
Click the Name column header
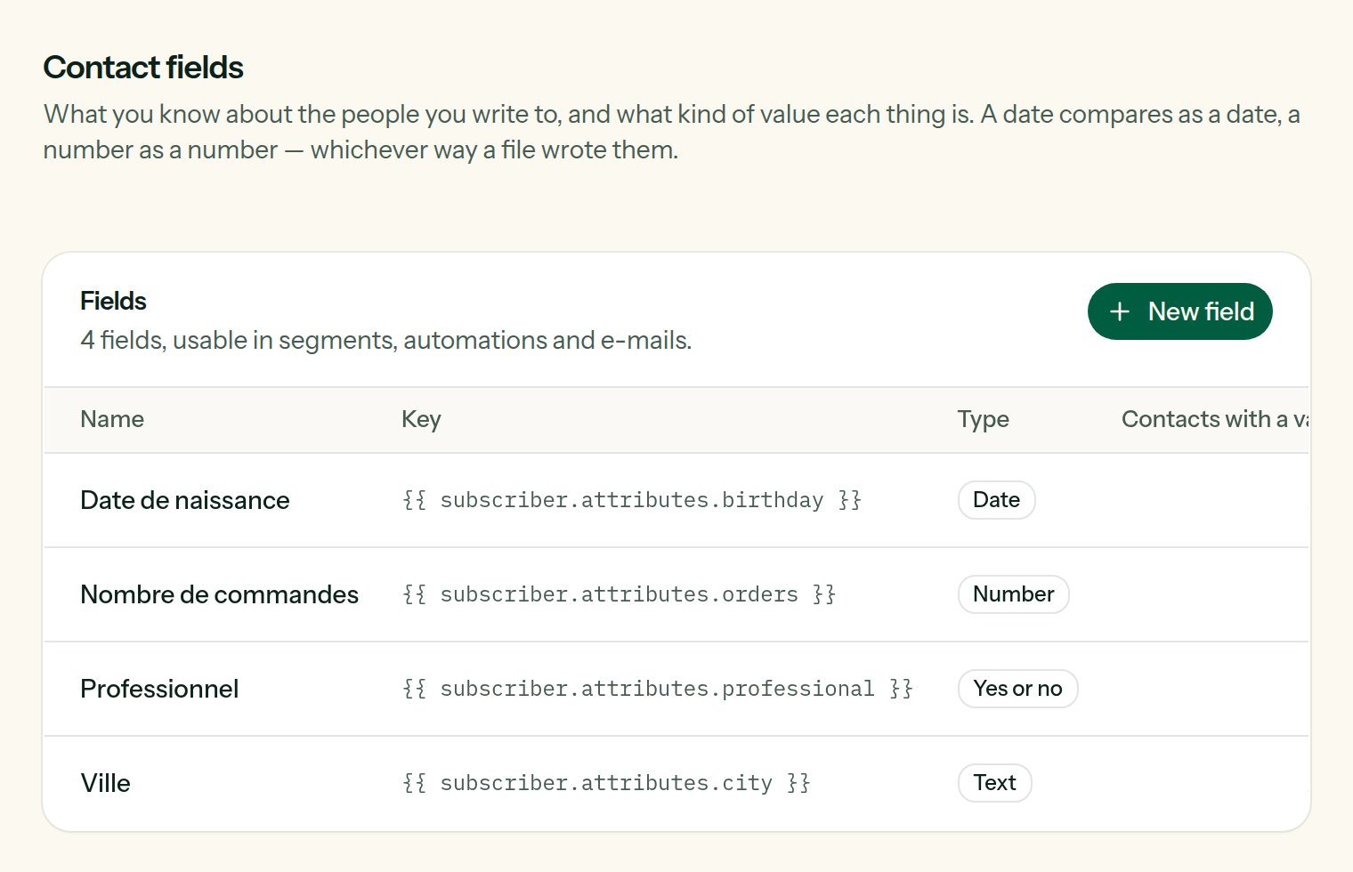coord(112,419)
